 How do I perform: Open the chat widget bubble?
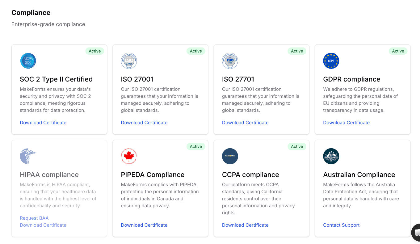416,232
